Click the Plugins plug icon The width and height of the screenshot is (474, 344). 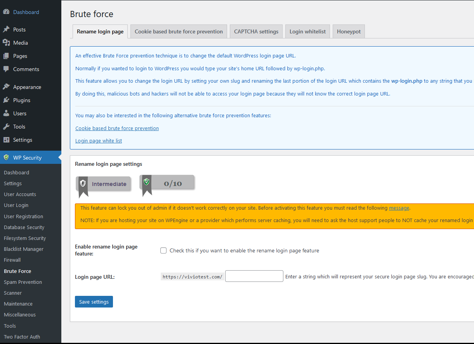(6, 100)
